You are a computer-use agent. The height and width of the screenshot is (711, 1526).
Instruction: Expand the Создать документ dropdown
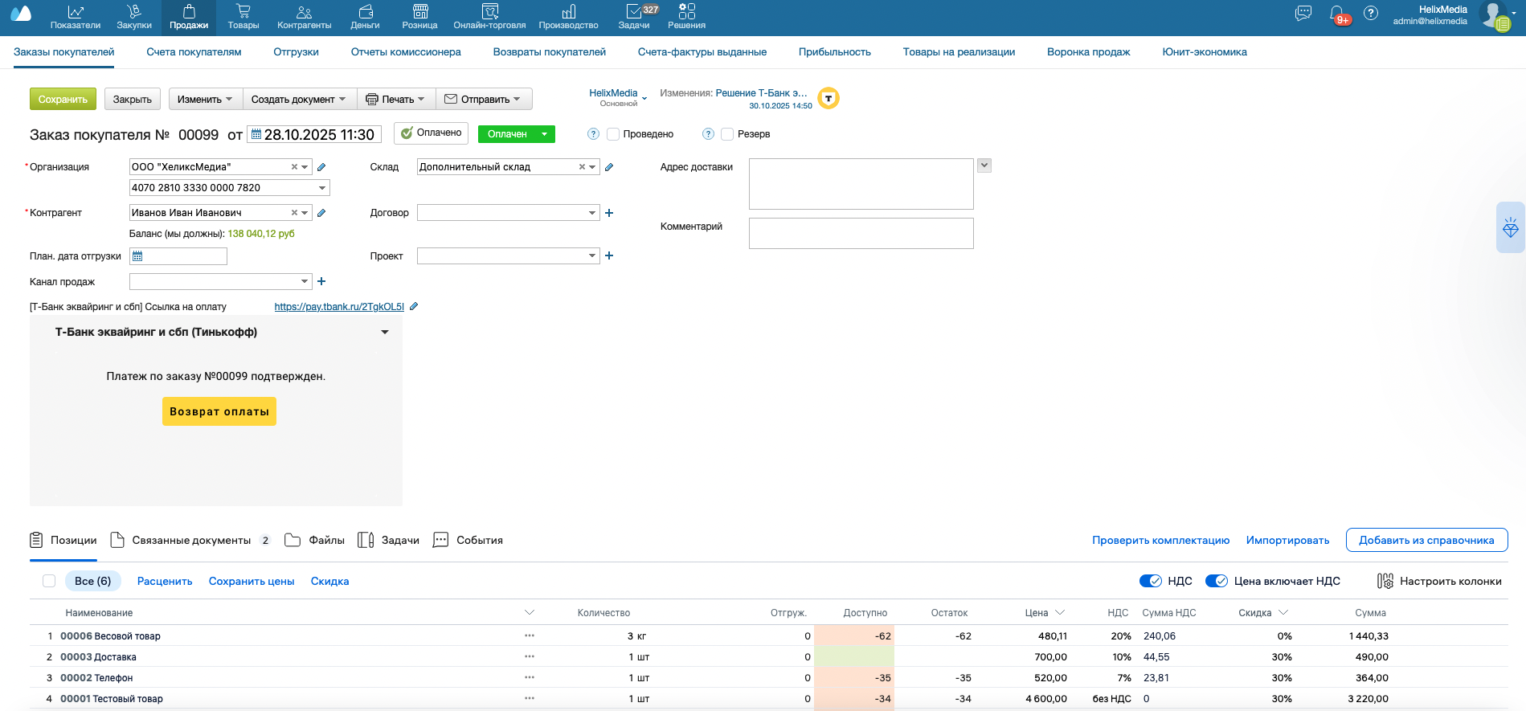pos(298,99)
